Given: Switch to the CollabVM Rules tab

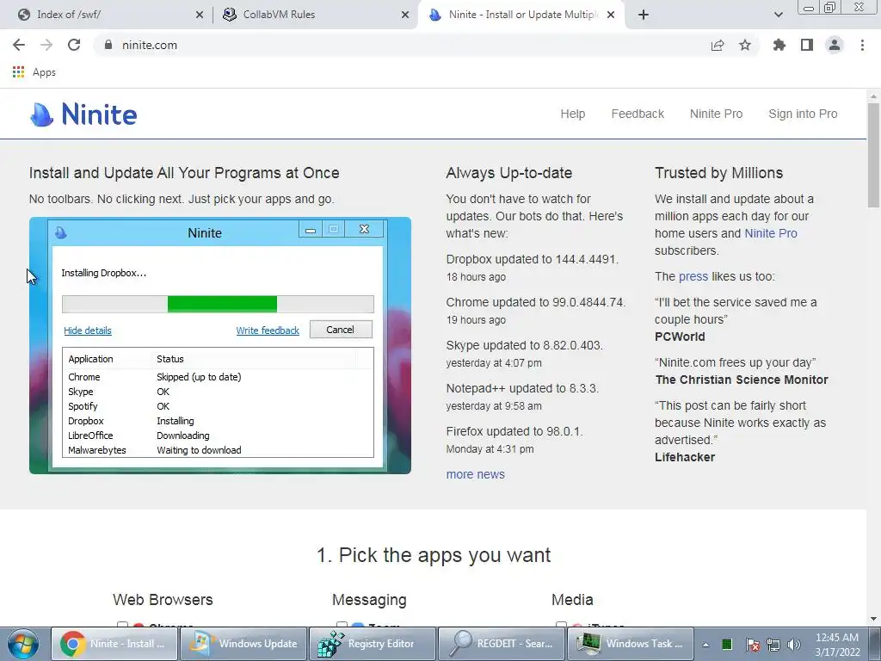Looking at the screenshot, I should (x=317, y=15).
